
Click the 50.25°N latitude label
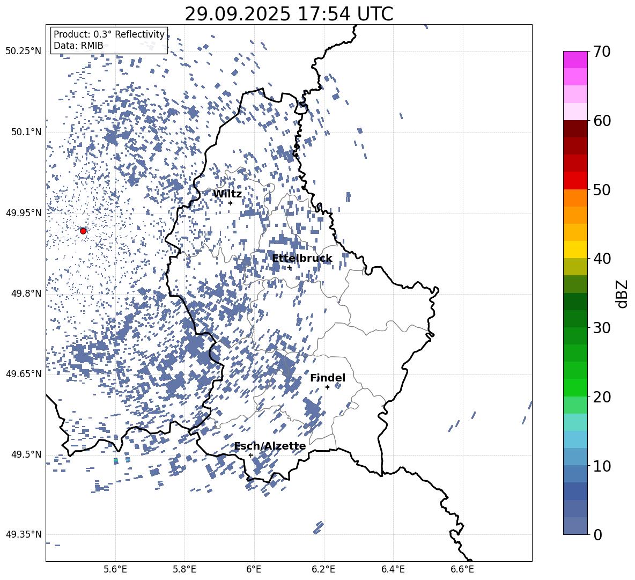[x=24, y=51]
